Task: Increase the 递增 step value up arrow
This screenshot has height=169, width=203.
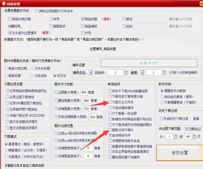Action: (x=164, y=71)
